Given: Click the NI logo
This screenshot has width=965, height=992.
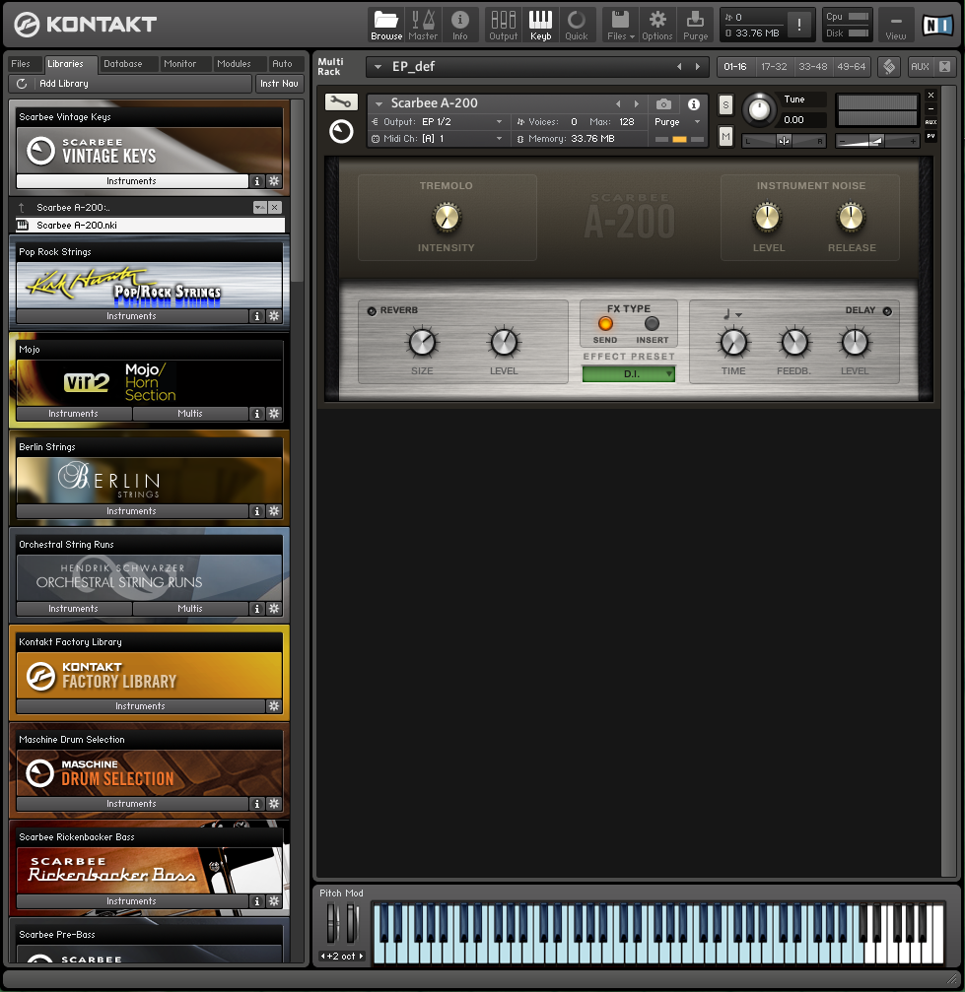Looking at the screenshot, I should click(x=937, y=25).
